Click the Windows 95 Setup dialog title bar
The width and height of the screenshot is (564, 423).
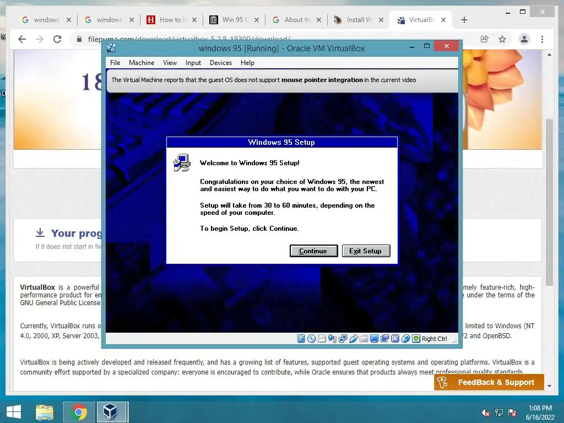click(x=282, y=143)
